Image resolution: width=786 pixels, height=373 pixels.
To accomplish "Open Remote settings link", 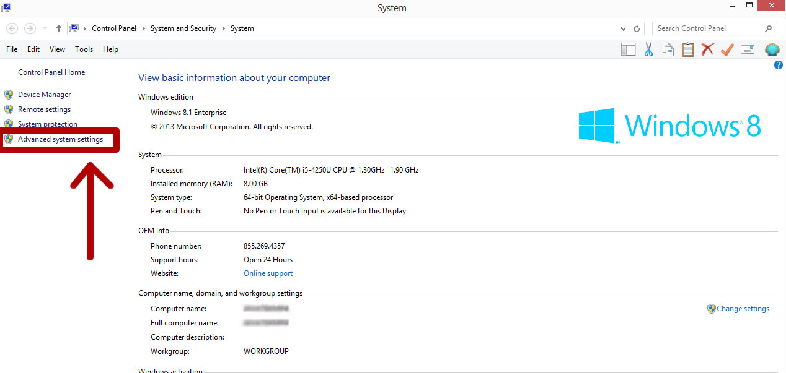I will tap(45, 109).
